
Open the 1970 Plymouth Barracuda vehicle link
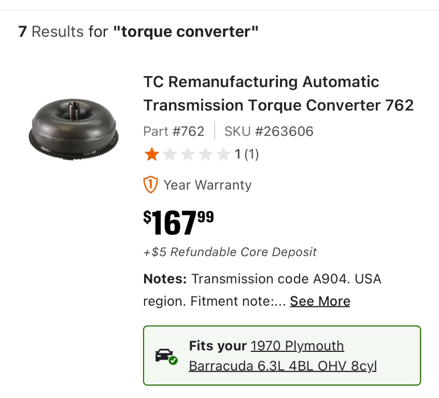pyautogui.click(x=282, y=356)
